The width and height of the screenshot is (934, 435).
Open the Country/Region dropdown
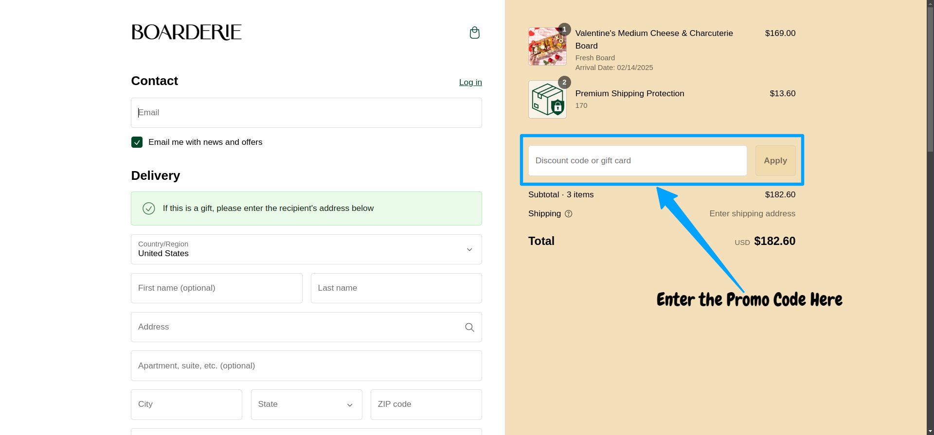(x=306, y=249)
